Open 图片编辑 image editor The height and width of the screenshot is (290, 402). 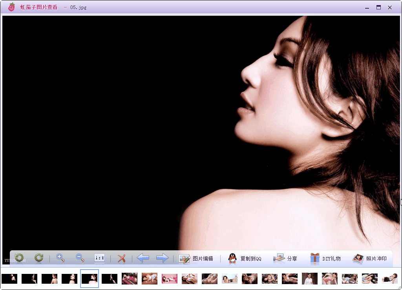pyautogui.click(x=196, y=259)
